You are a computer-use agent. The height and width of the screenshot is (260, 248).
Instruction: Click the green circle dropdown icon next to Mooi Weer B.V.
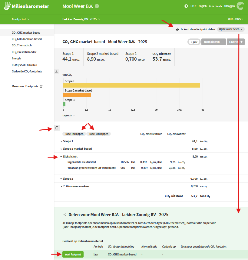[97, 6]
